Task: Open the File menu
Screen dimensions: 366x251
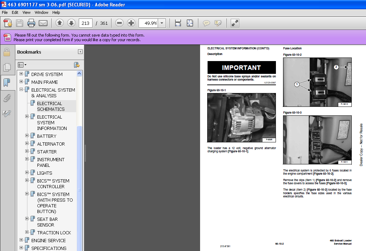Action: [x=5, y=12]
